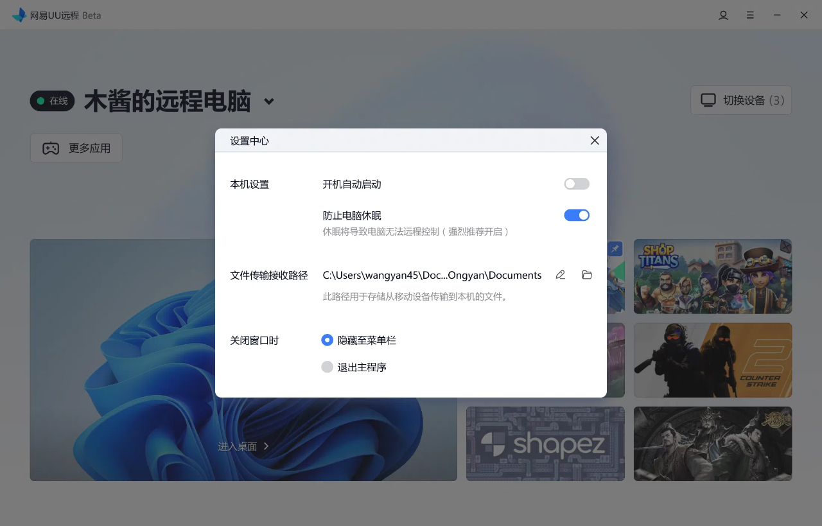Click the 更多应用 button
This screenshot has width=822, height=526.
coord(76,148)
